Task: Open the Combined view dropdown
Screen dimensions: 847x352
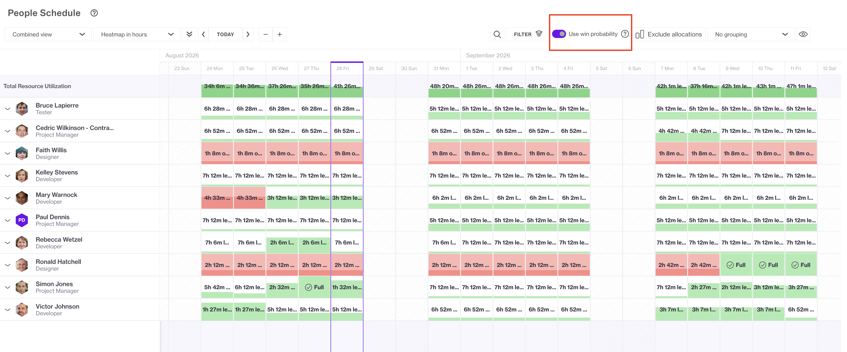Action: (48, 34)
